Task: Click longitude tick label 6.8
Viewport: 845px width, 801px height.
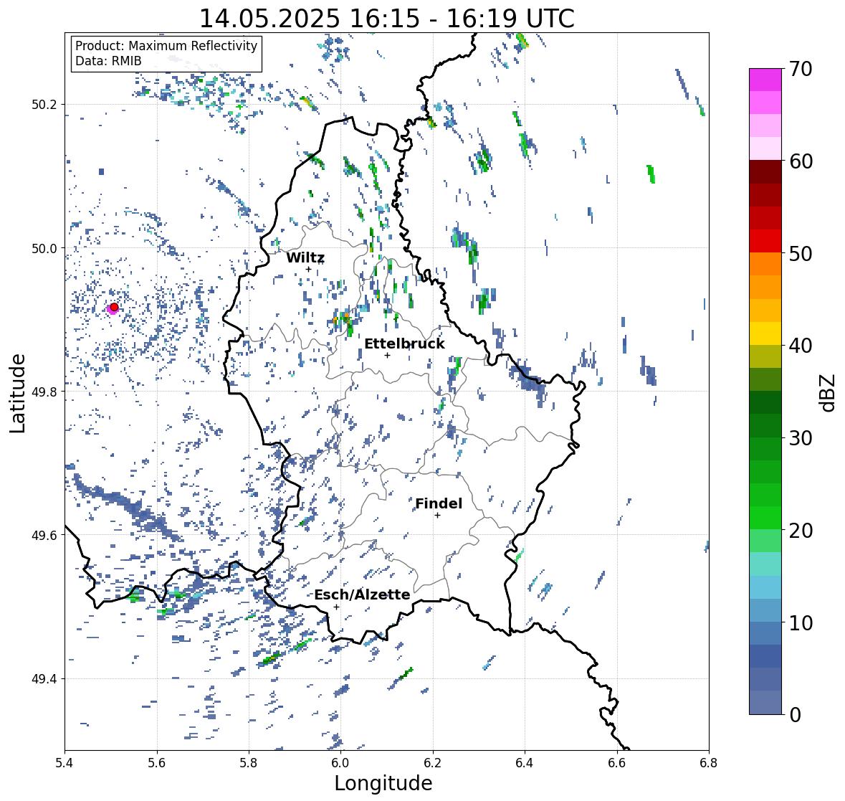Action: (709, 763)
